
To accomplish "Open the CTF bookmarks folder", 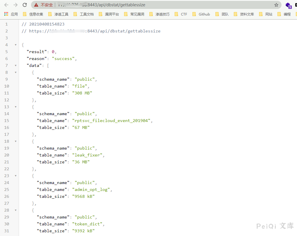I will coord(181,14).
